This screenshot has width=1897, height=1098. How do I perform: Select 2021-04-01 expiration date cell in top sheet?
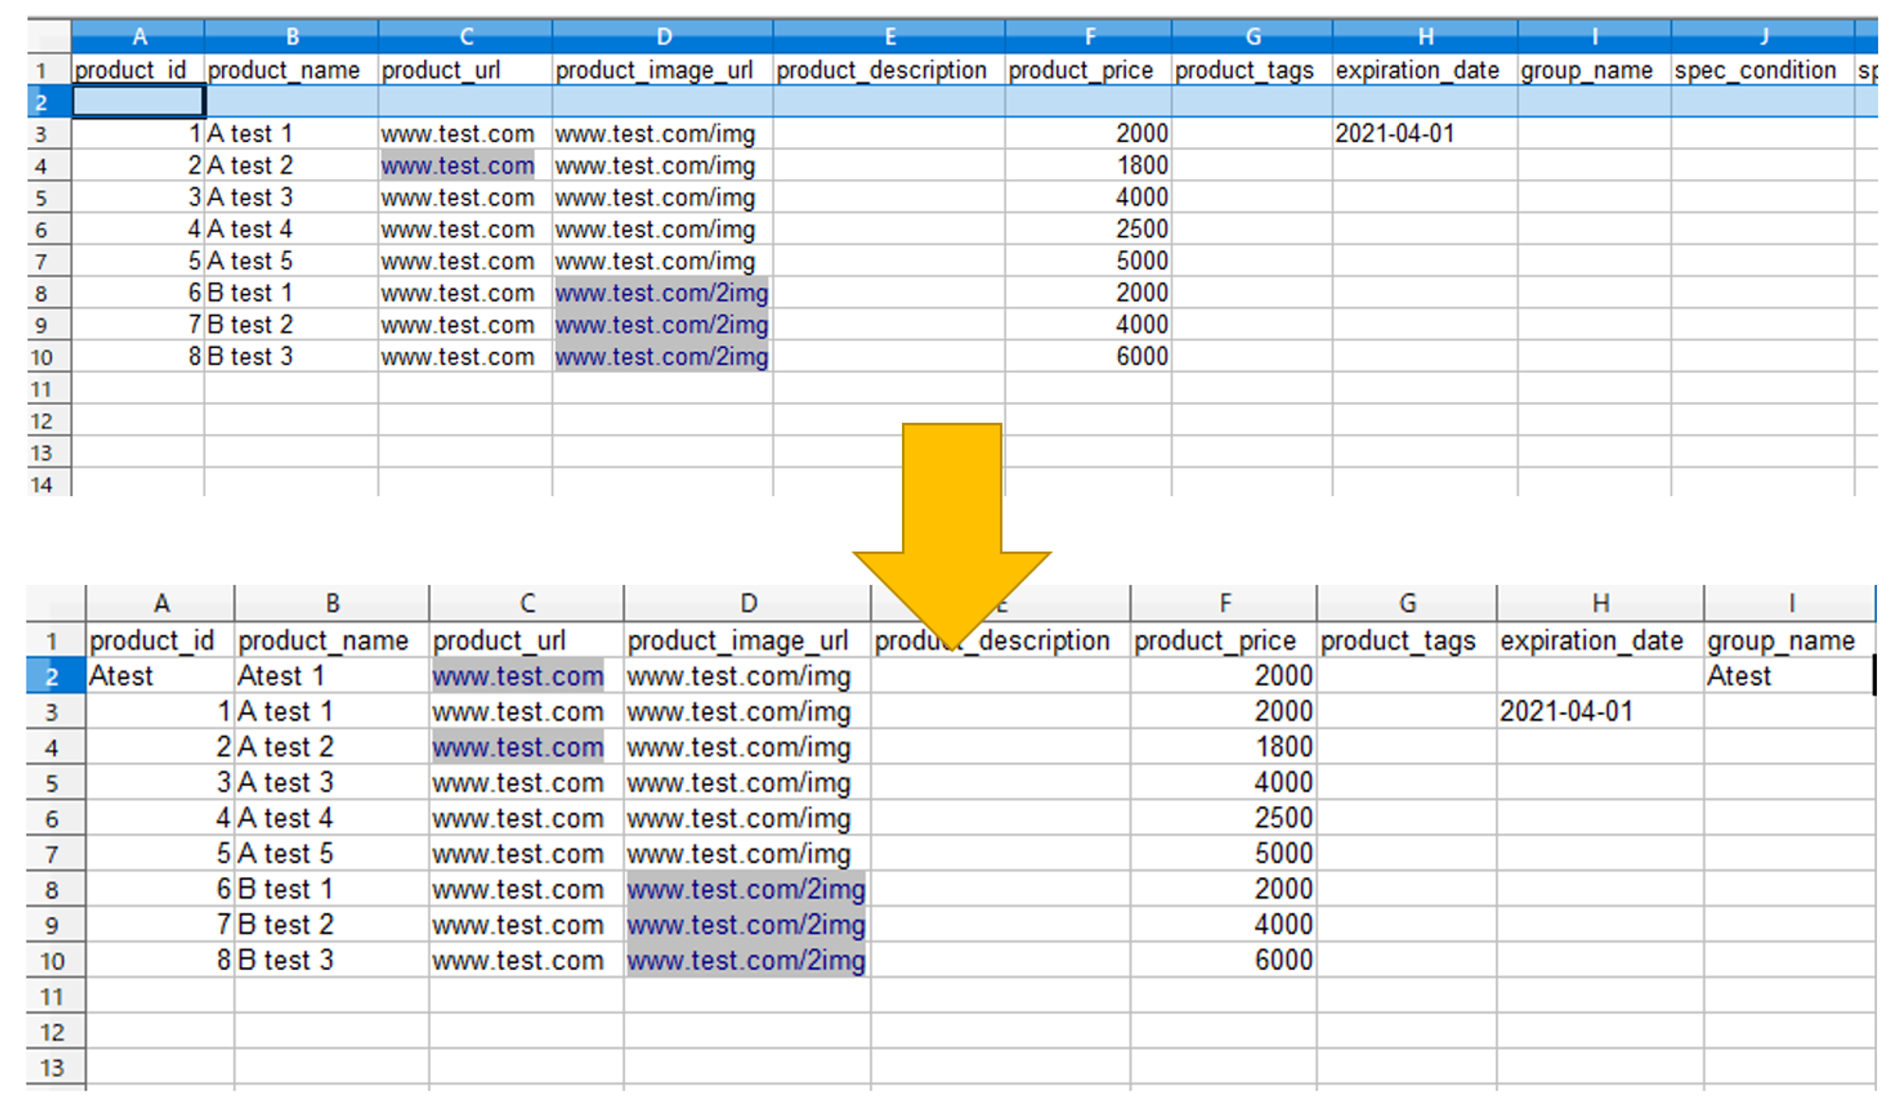(1394, 134)
